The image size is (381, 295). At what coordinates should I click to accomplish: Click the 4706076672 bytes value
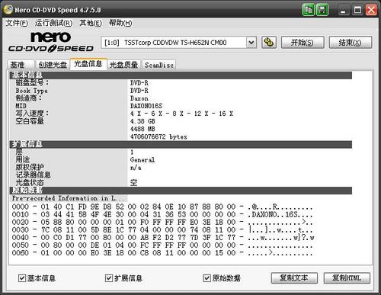(x=158, y=136)
